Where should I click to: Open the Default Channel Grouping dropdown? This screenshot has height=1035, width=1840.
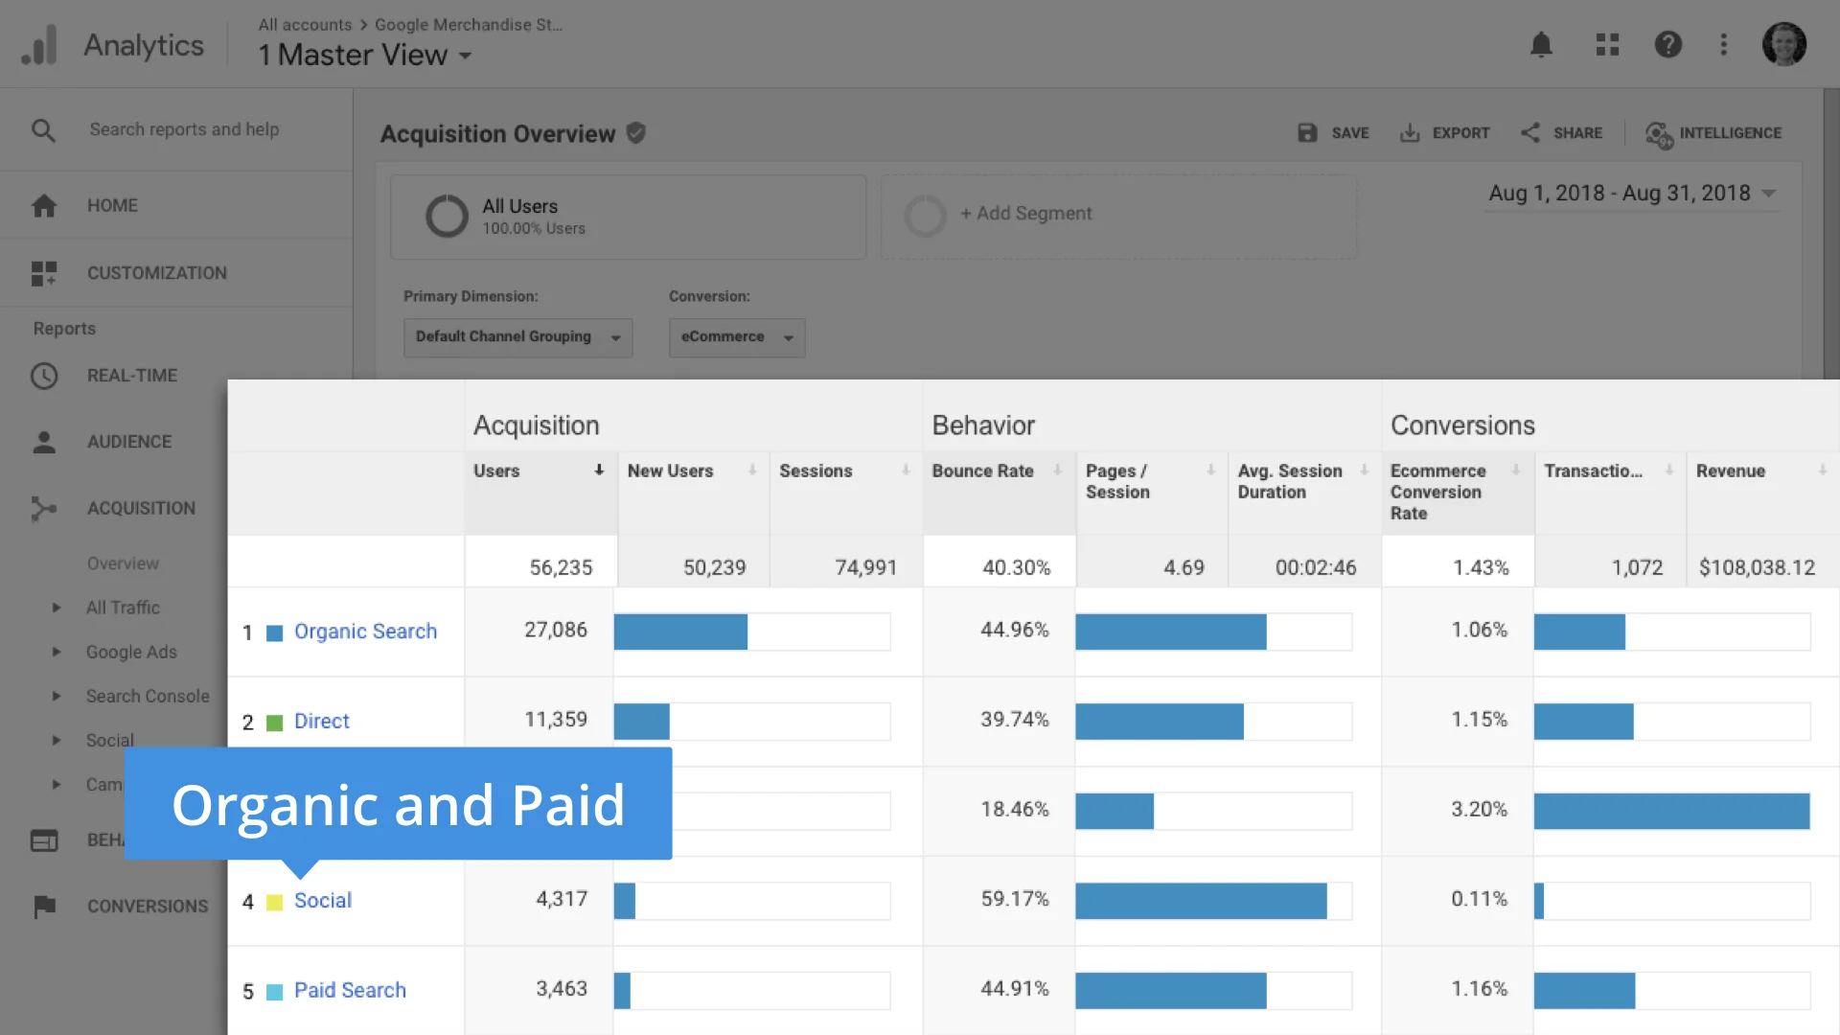(517, 337)
